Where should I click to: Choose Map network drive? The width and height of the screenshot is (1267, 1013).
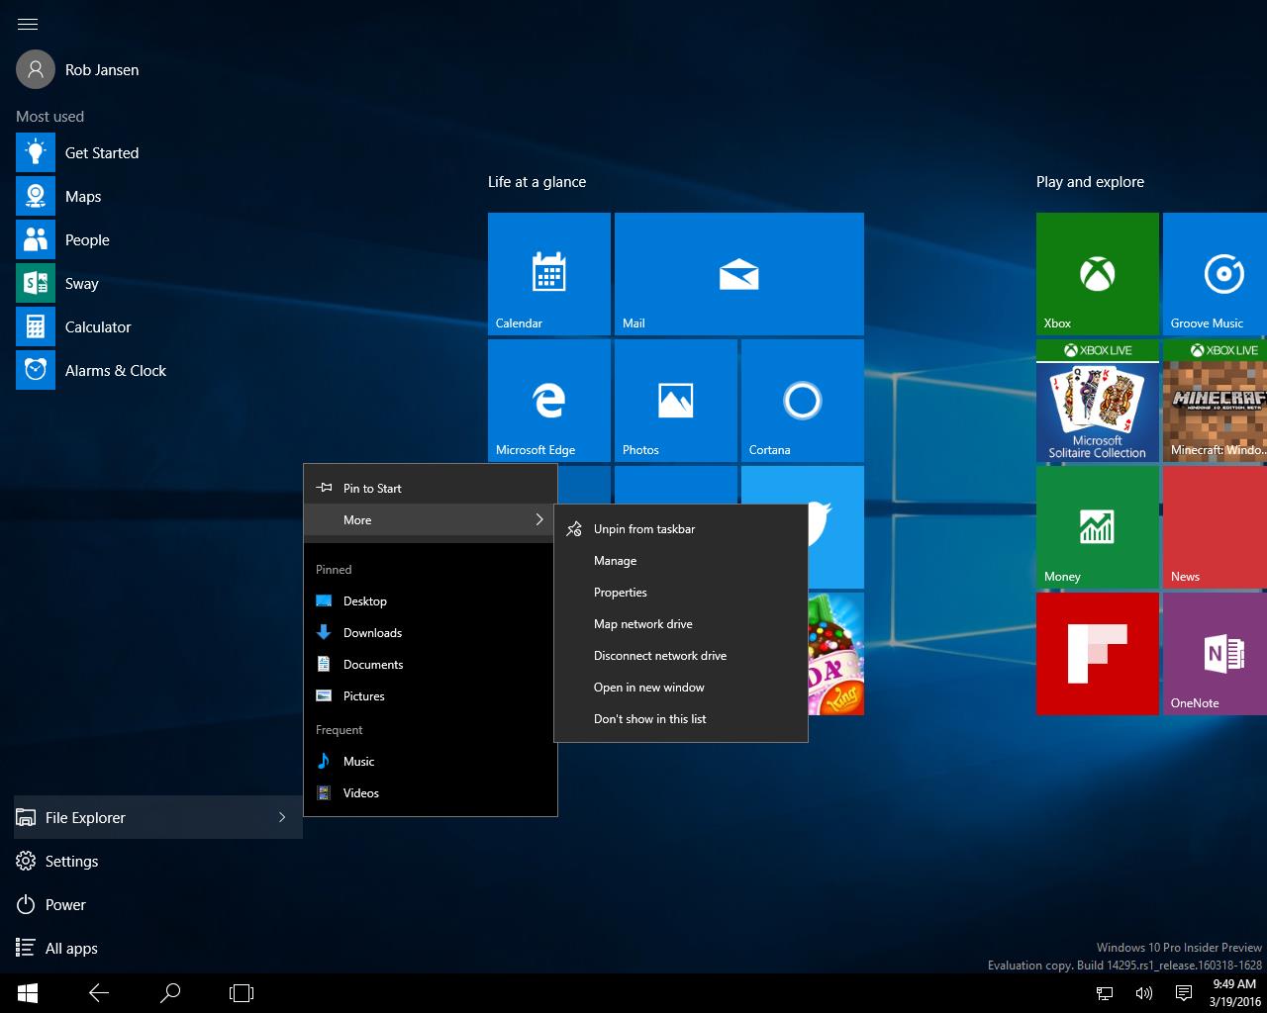pyautogui.click(x=681, y=624)
